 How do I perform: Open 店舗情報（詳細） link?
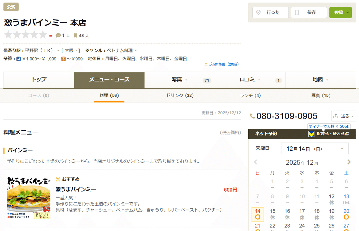(224, 64)
